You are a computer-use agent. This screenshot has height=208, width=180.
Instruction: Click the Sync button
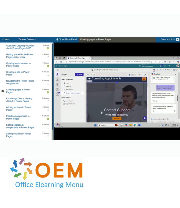[176, 70]
